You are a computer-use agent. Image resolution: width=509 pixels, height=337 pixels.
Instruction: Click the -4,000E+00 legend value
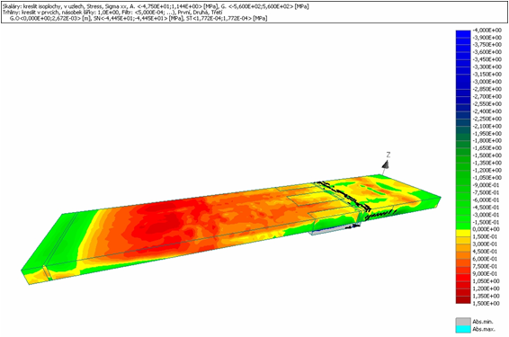click(487, 31)
